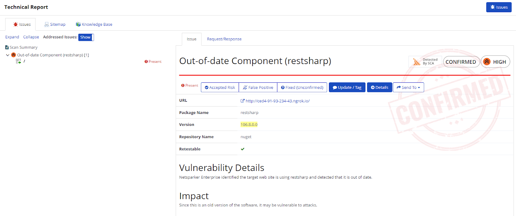Open the ngrok.io URL link
Viewport: 516px width, 216px height.
(x=277, y=101)
